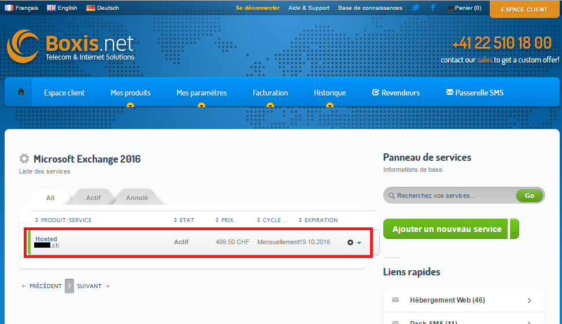Open the Hosted service link
The height and width of the screenshot is (324, 562).
point(46,239)
